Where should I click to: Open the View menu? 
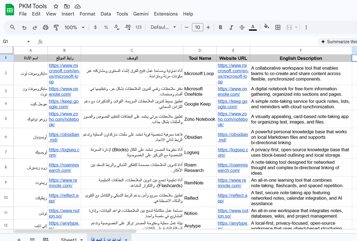point(51,14)
